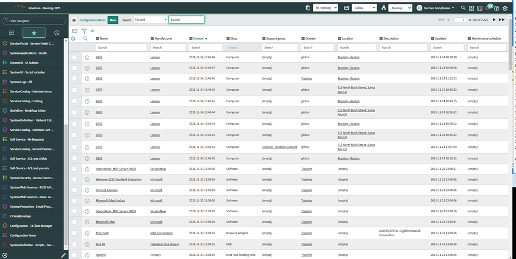Screen dimensions: 516x259
Task: Collapse the navigator with back arrow icon
Action: click(x=5, y=255)
